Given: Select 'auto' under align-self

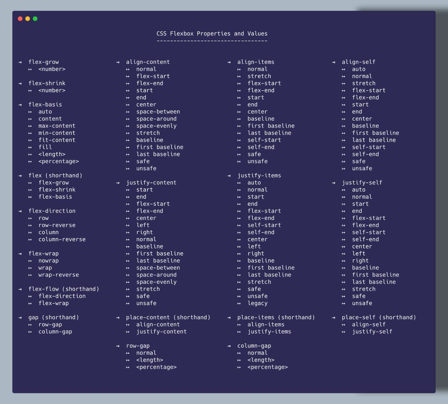Looking at the screenshot, I should [359, 69].
